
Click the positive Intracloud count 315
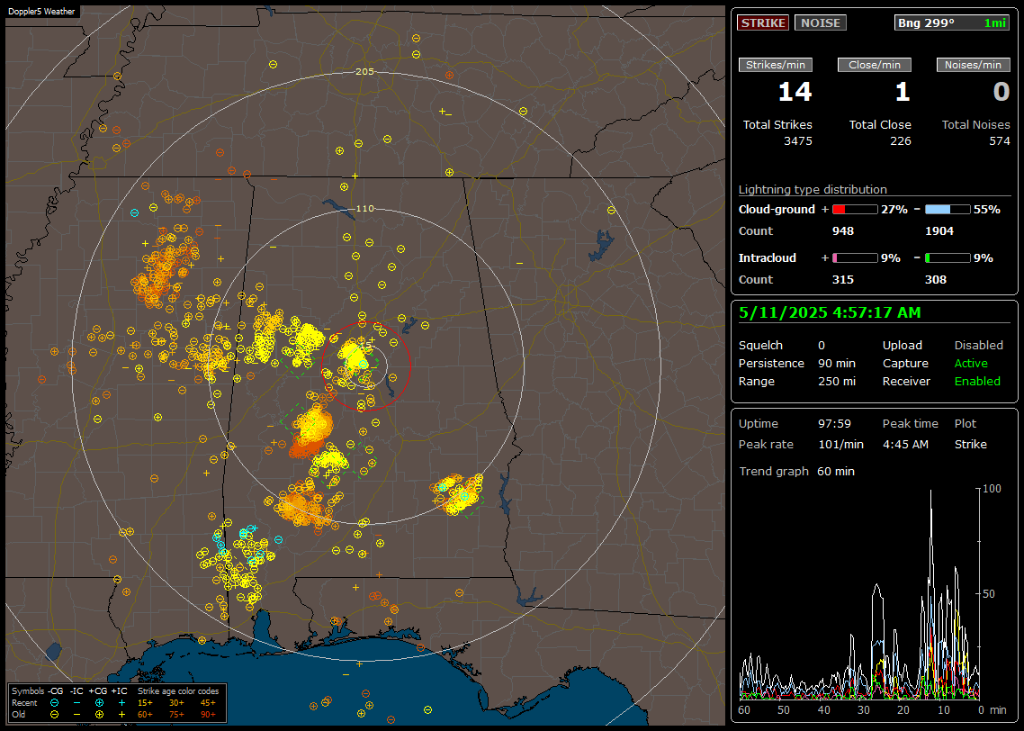[842, 280]
